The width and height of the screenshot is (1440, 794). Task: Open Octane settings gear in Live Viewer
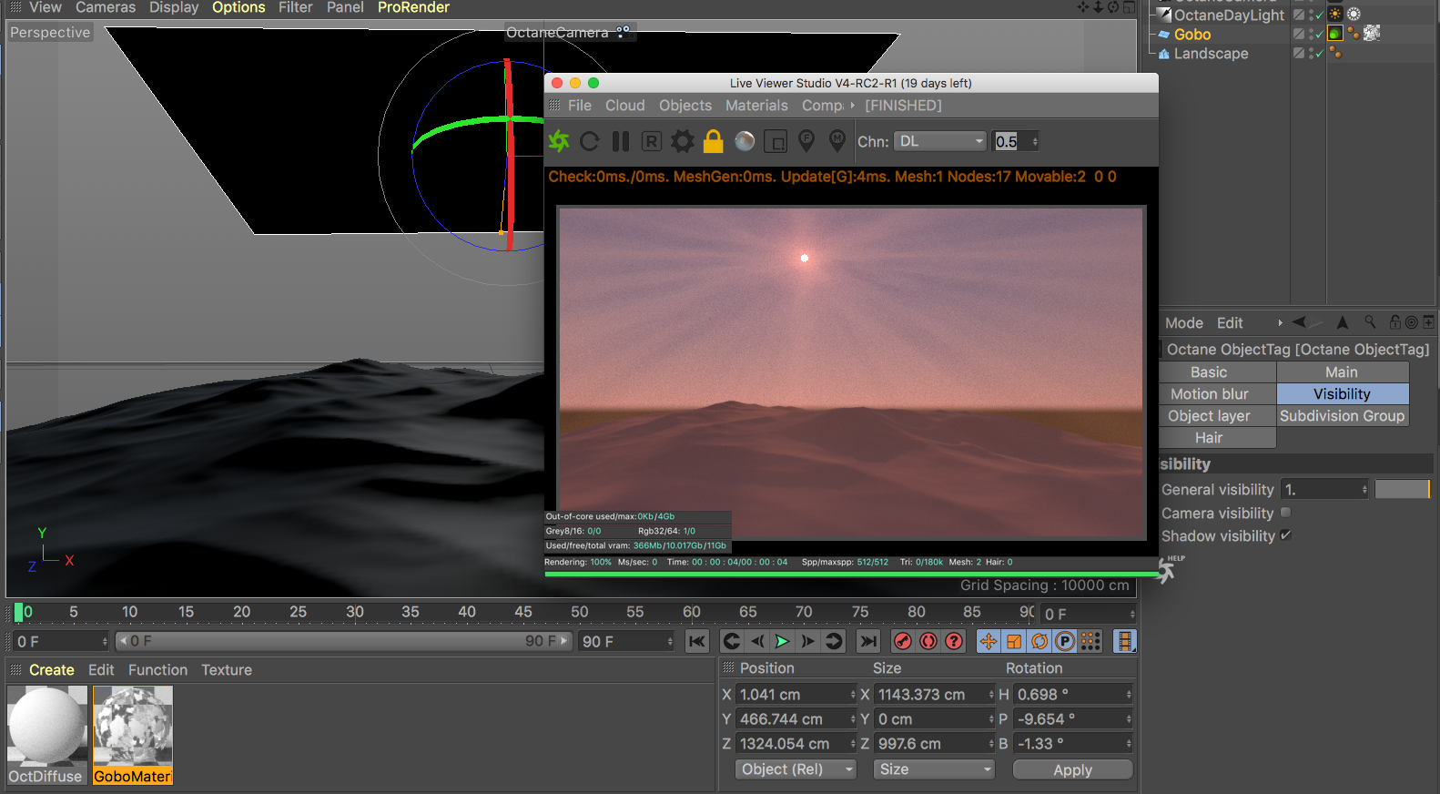(683, 141)
